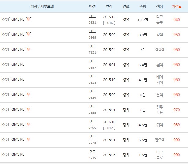This screenshot has width=188, height=164.
Task: Click the 5.5만 mileage value
Action: 143,140
